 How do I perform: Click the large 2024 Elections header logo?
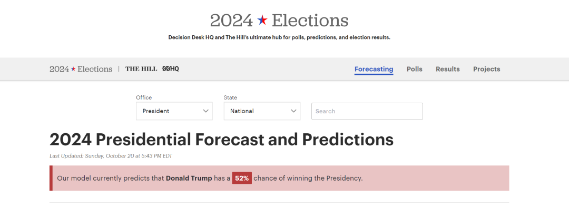[279, 21]
